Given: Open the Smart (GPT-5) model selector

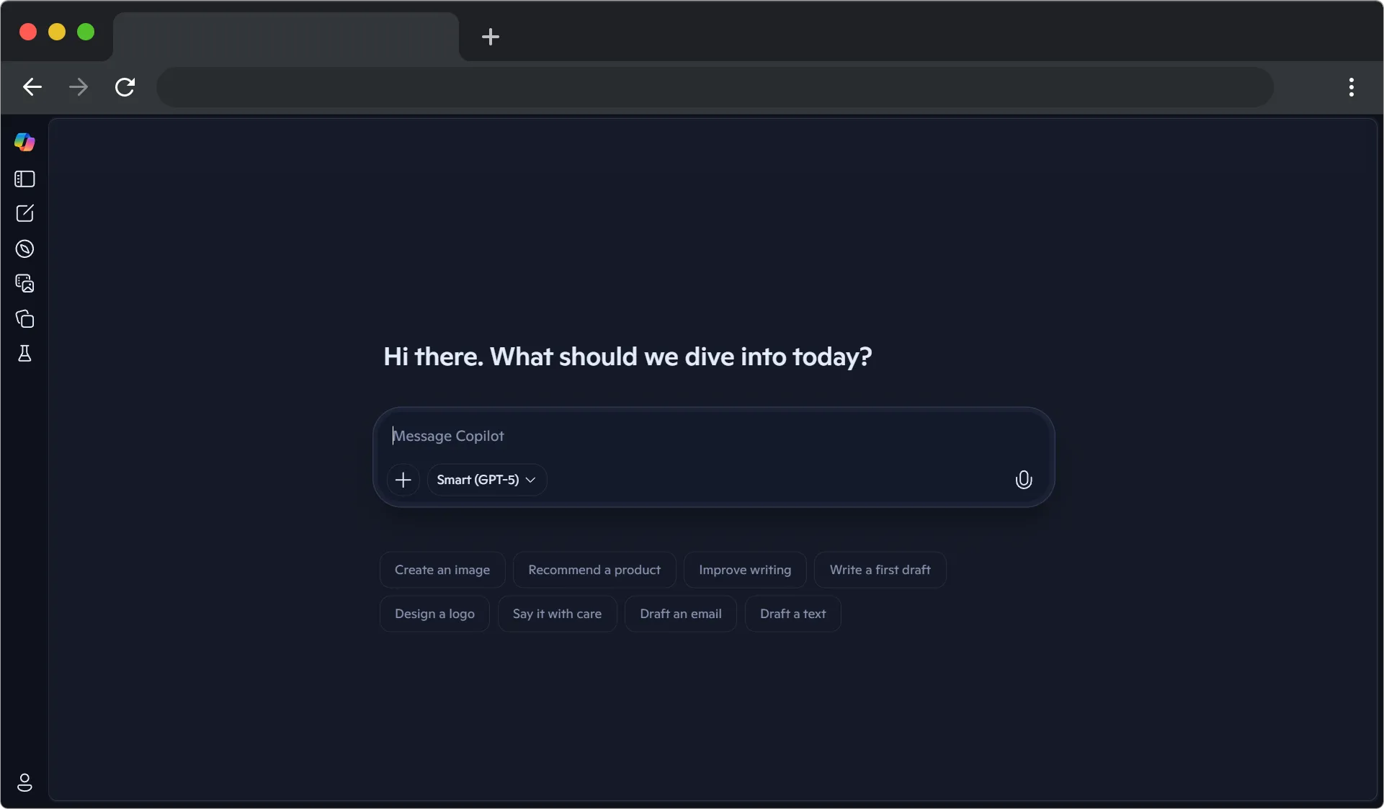Looking at the screenshot, I should pos(486,480).
